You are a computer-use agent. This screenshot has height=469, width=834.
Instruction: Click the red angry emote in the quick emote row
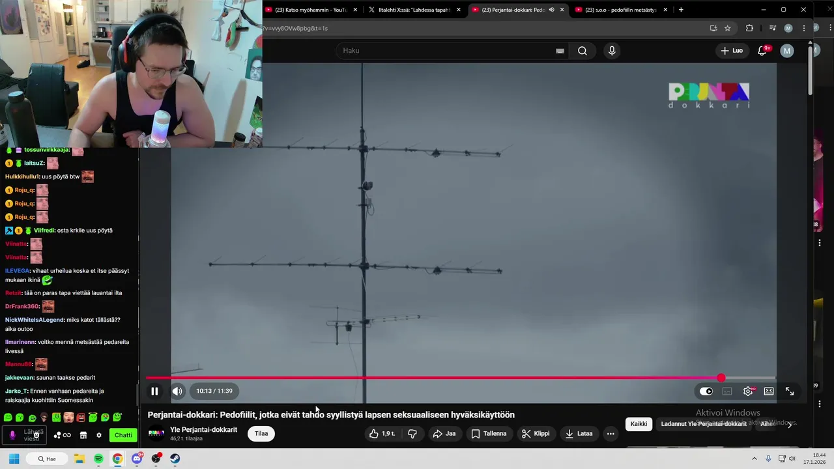[81, 418]
